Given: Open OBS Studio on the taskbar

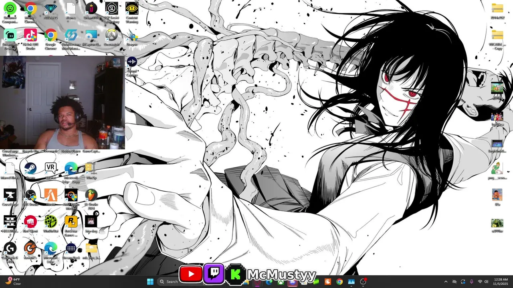Looking at the screenshot, I should point(363,282).
